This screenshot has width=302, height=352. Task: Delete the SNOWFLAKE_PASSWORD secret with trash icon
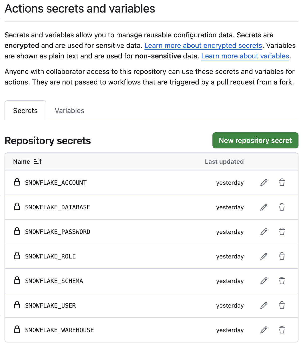[x=282, y=232]
